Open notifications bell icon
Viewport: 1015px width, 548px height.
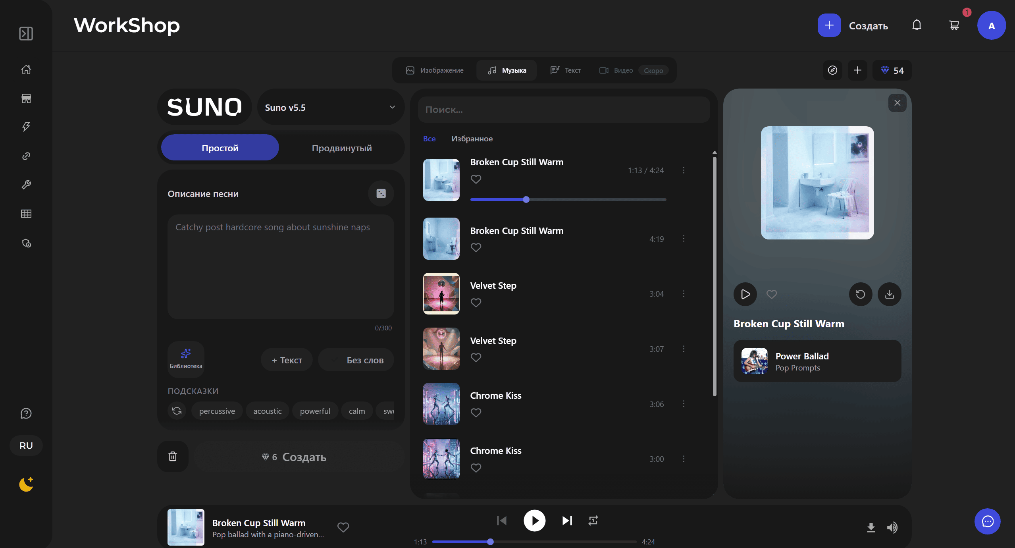click(917, 25)
